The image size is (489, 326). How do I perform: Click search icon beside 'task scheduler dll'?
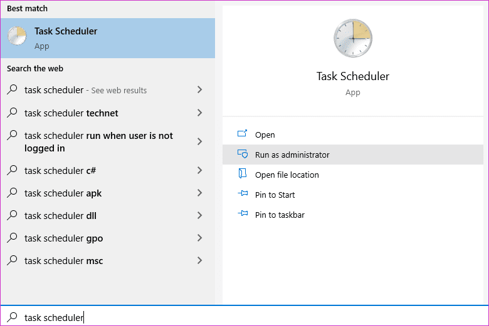tap(12, 215)
